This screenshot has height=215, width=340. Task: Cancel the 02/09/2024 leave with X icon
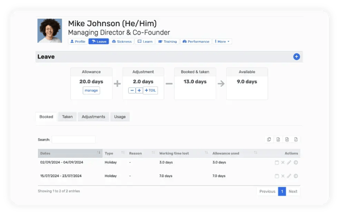pos(283,162)
